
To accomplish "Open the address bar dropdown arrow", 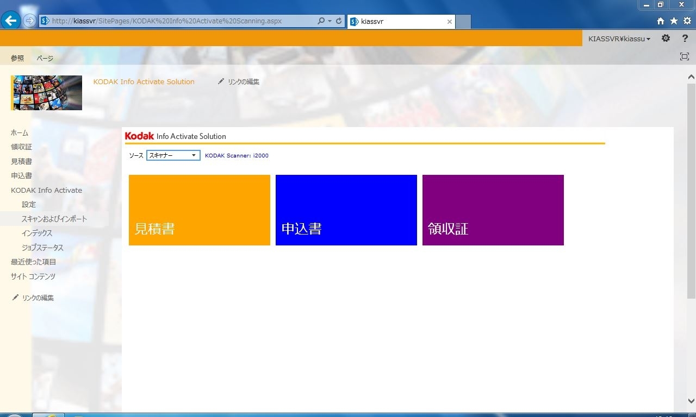I will click(x=330, y=21).
